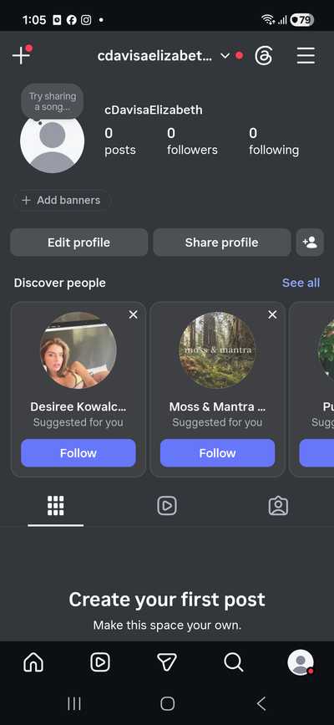Expand the account switcher chevron next to username
Viewport: 334px width, 725px height.
pyautogui.click(x=225, y=56)
